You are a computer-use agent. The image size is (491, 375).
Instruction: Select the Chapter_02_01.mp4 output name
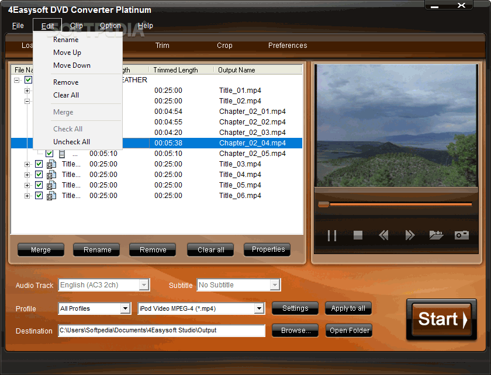(x=253, y=112)
